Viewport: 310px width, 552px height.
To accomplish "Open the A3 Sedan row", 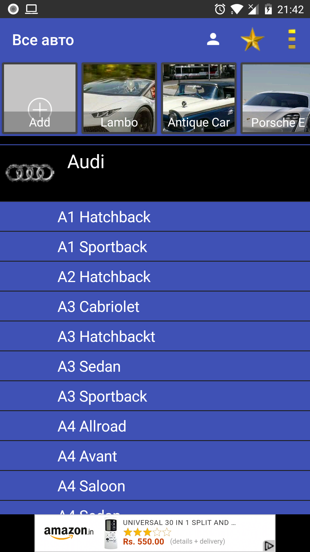I will pyautogui.click(x=155, y=366).
